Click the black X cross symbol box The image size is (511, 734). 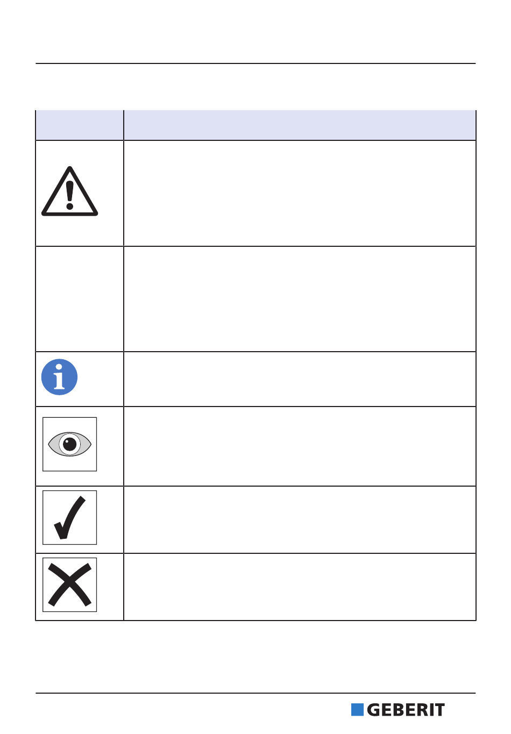pyautogui.click(x=70, y=585)
